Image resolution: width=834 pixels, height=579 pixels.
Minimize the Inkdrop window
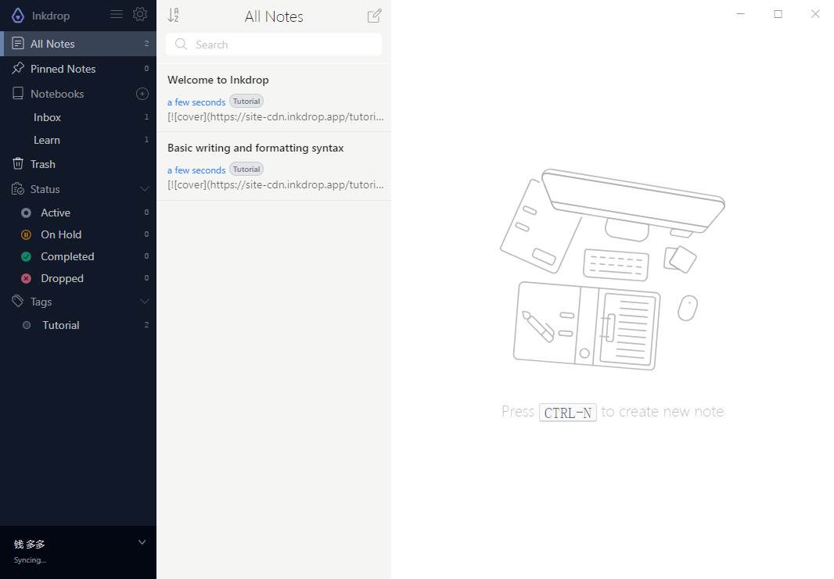(740, 14)
